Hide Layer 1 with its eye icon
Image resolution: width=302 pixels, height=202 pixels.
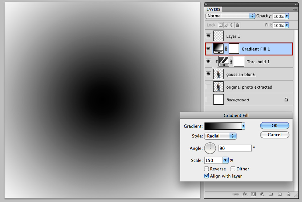coord(208,36)
